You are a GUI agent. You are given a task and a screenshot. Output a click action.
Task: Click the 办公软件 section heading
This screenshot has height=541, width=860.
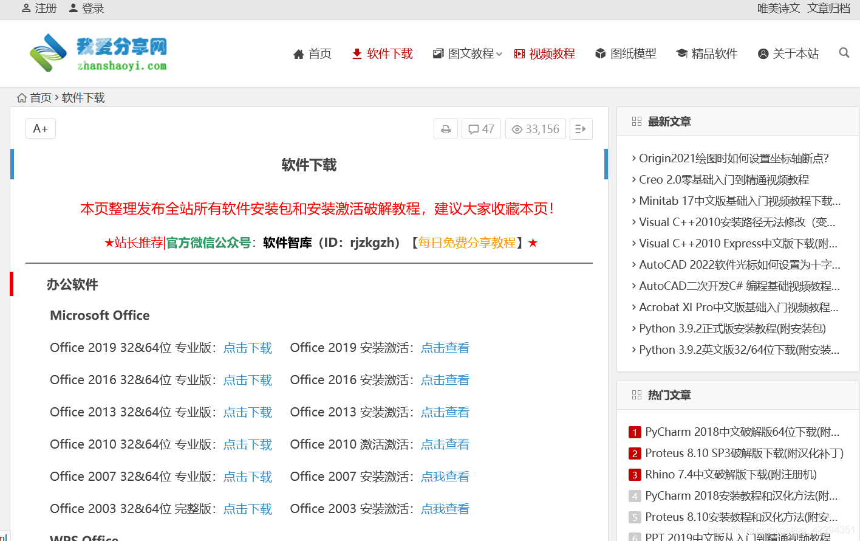coord(72,284)
